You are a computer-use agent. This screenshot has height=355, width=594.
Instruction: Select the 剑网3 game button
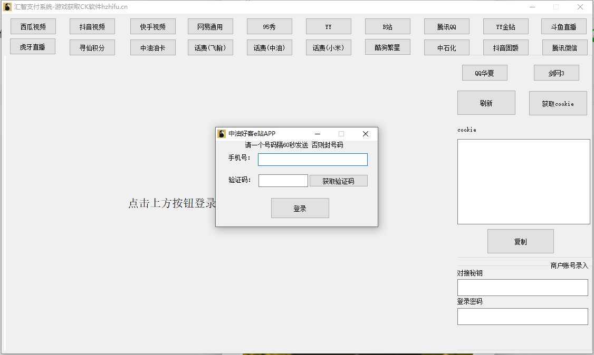coord(557,73)
